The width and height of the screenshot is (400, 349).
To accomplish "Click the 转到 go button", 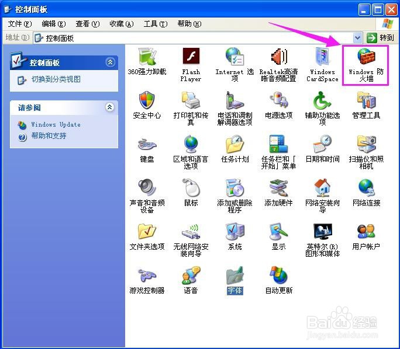I will (x=380, y=38).
